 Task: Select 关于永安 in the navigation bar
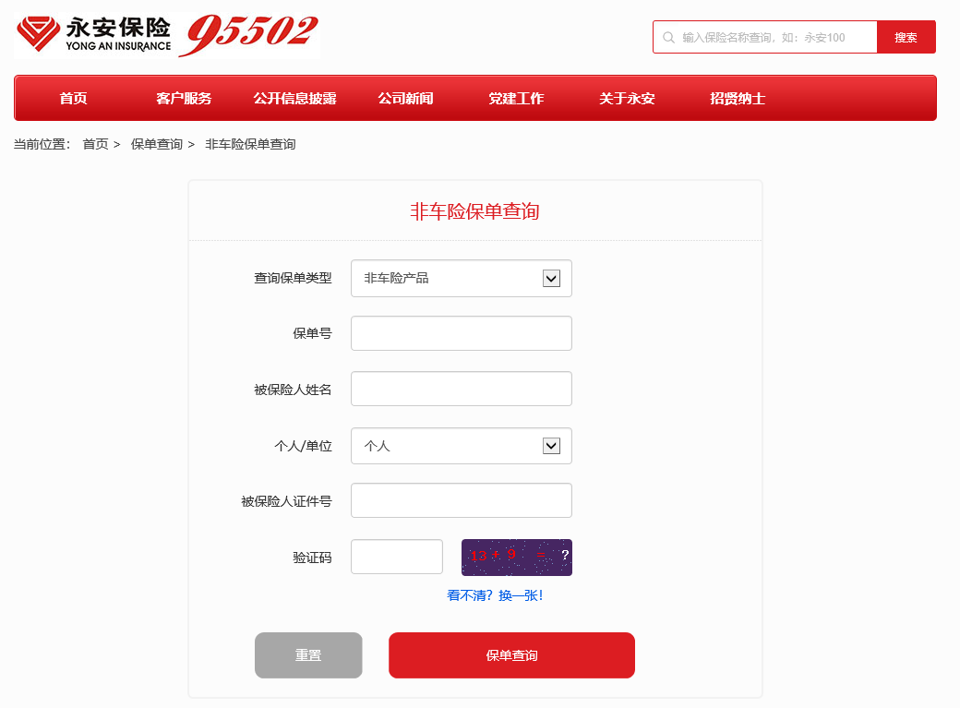pyautogui.click(x=627, y=99)
